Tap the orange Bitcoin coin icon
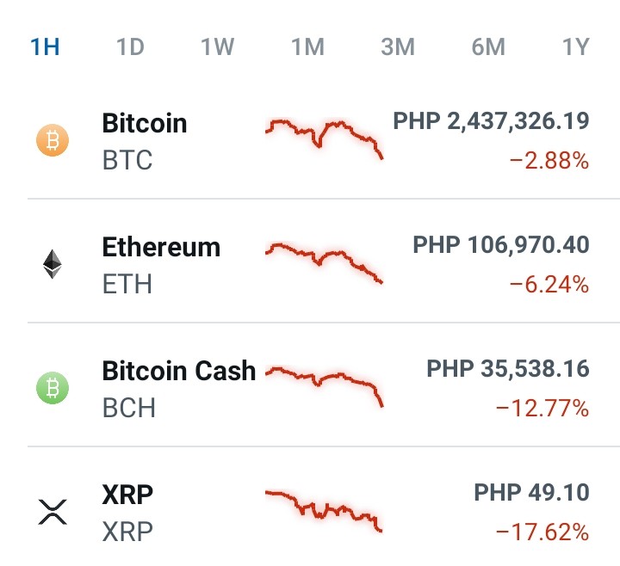The width and height of the screenshot is (620, 566). coord(53,140)
